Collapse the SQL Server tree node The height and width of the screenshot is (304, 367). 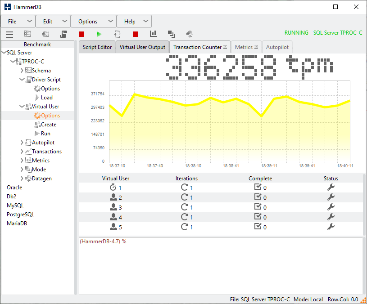(4, 53)
